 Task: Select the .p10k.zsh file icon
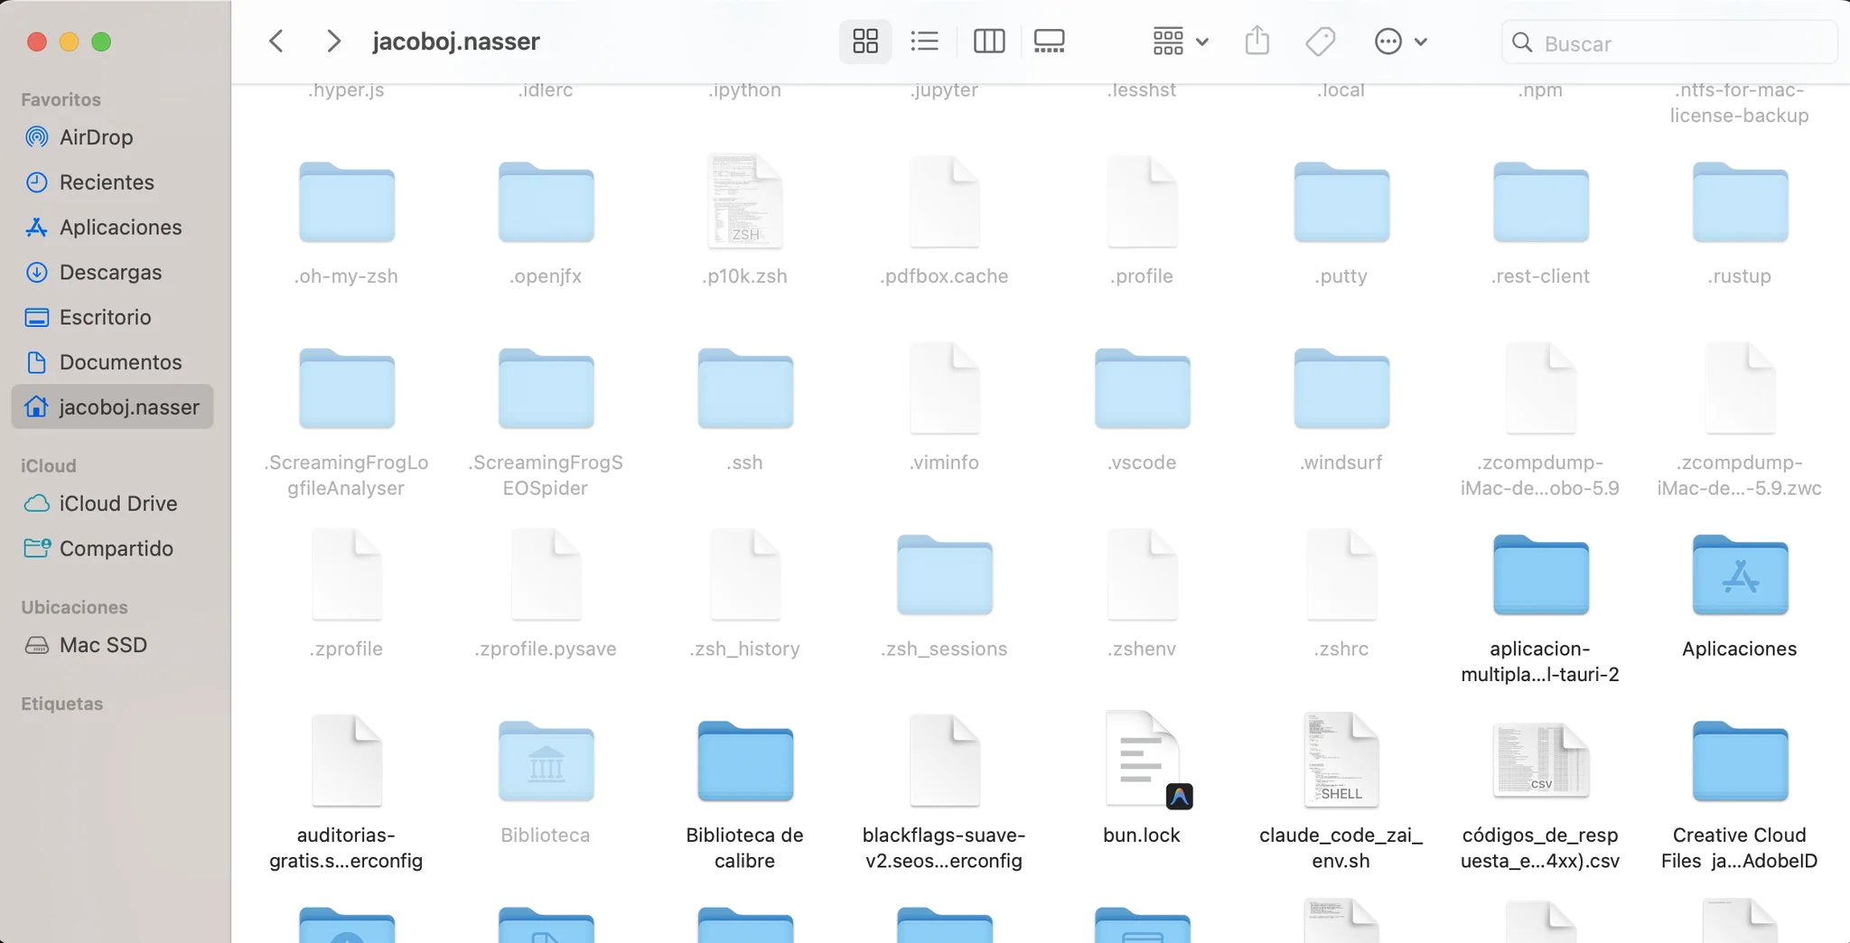(745, 201)
